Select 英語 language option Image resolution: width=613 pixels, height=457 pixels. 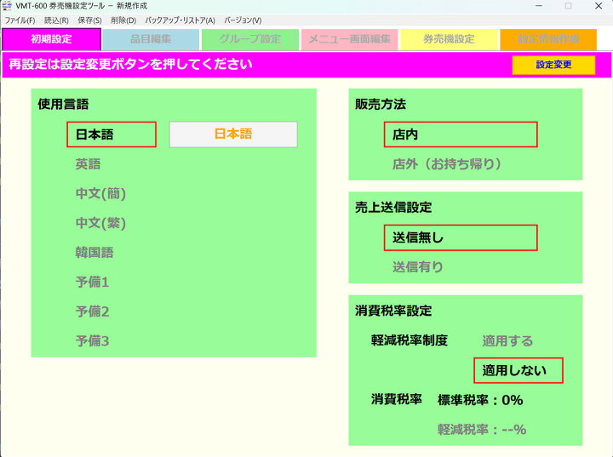click(x=88, y=163)
